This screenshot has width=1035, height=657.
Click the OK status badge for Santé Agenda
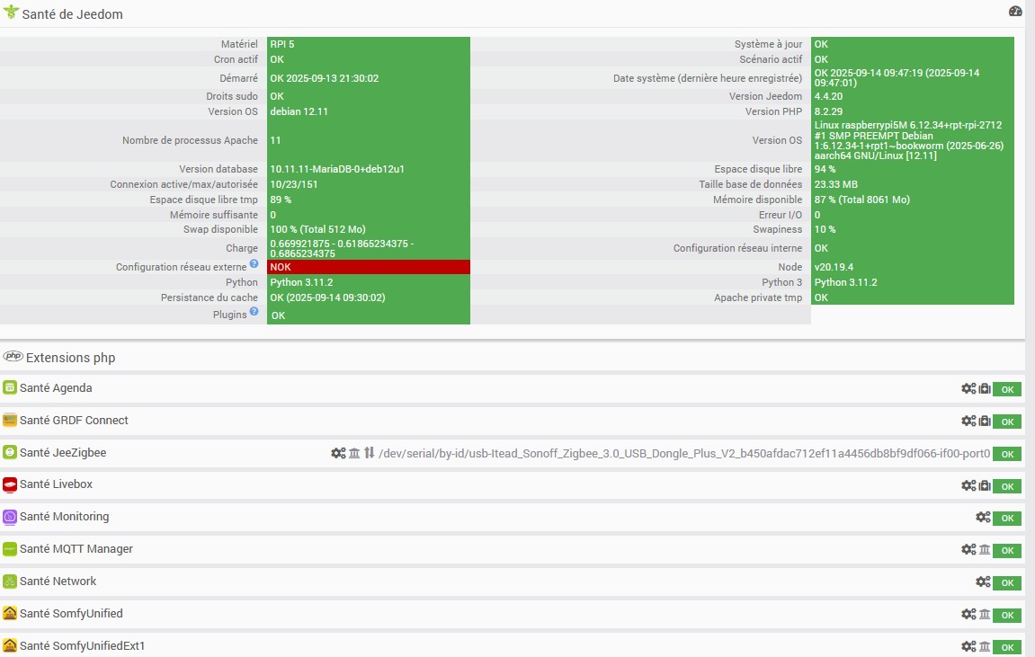pyautogui.click(x=1007, y=389)
